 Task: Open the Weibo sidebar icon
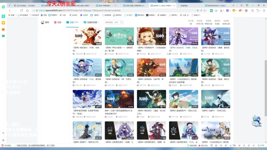click(3, 29)
